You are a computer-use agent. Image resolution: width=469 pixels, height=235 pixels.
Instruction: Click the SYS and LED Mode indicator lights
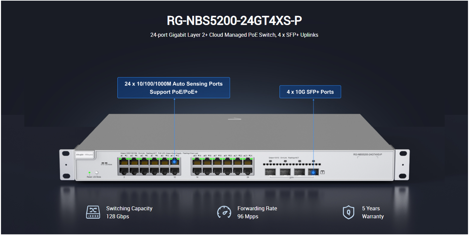104,163
